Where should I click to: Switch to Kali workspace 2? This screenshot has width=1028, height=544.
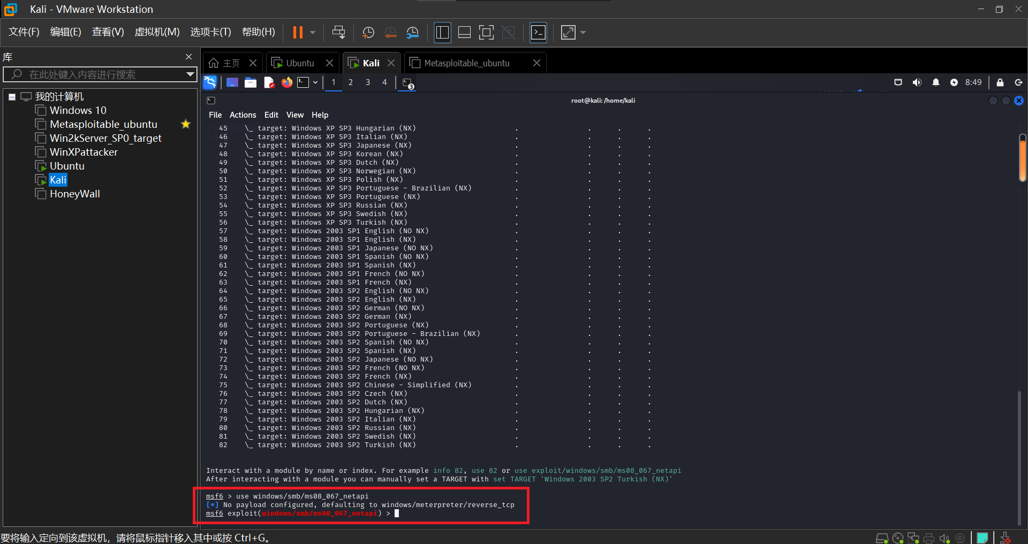point(351,82)
